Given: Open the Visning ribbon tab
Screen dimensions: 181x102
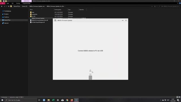Looking at the screenshot, I should pyautogui.click(x=18, y=3).
